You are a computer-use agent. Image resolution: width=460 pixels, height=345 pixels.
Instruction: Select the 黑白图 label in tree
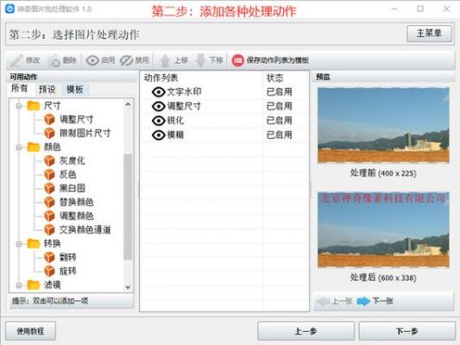point(72,189)
